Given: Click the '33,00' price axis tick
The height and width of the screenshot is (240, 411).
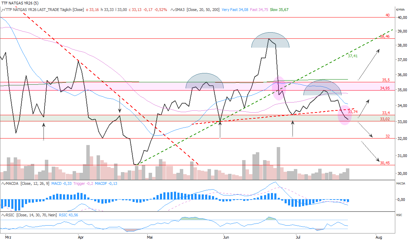Looking at the screenshot, I should 401,122.
